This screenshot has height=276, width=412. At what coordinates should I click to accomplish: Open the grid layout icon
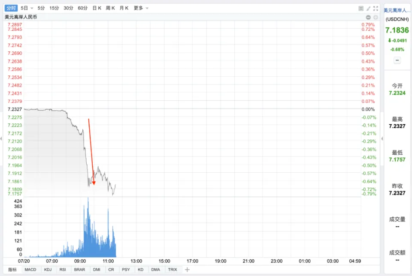click(x=361, y=8)
